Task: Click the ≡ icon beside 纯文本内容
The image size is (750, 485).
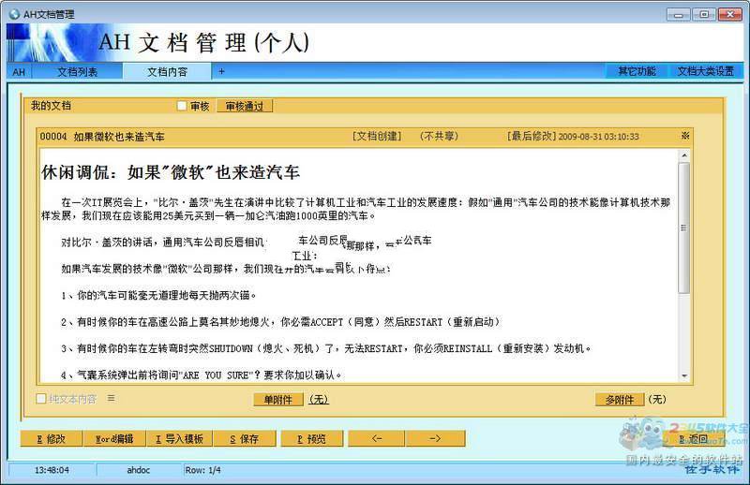Action: point(111,398)
